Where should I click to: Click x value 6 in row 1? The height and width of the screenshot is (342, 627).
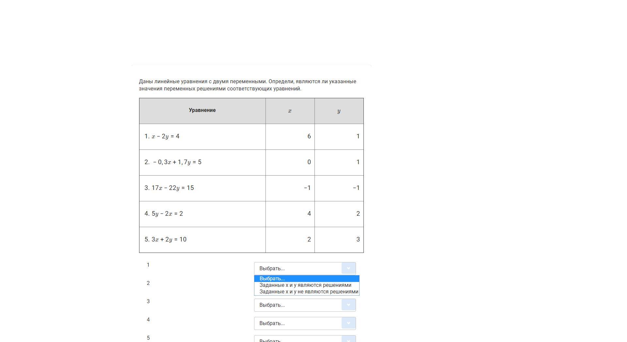[290, 136]
